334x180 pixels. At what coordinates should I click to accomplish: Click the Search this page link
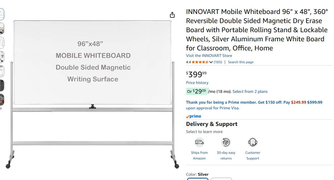(x=241, y=62)
